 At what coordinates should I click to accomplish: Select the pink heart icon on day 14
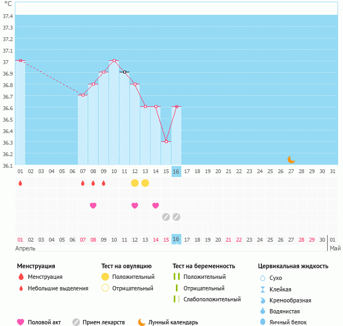156,205
